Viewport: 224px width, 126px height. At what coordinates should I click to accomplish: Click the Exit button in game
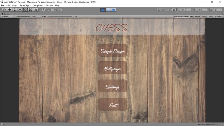pos(113,104)
